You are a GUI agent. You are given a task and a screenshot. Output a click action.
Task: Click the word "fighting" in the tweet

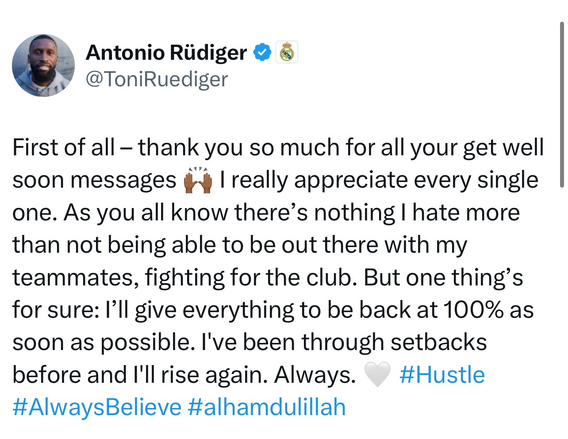pyautogui.click(x=185, y=277)
